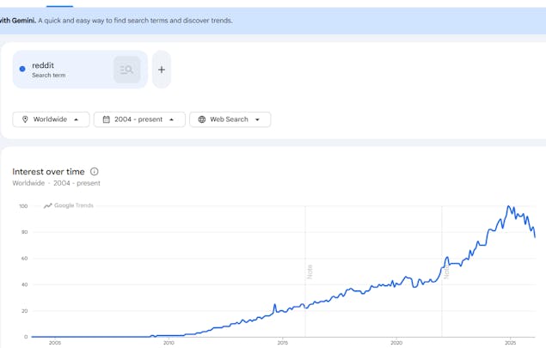Click the 2020 label on the chart axis
The height and width of the screenshot is (348, 546).
click(396, 343)
